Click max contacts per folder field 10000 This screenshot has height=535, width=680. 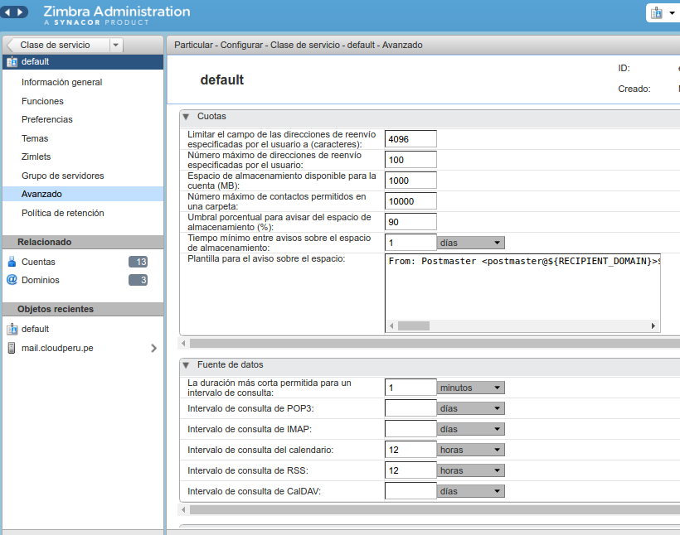[410, 201]
